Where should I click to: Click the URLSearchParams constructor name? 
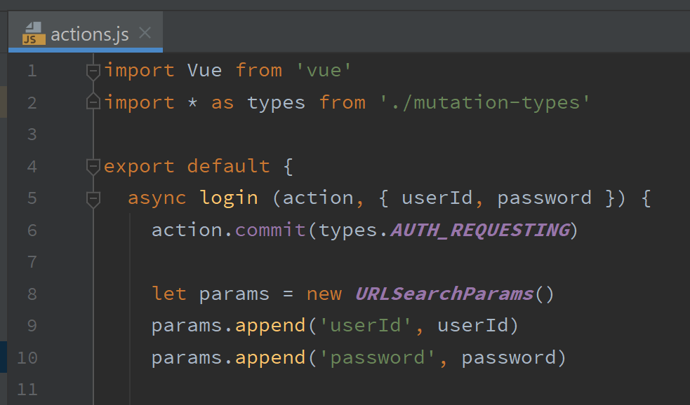point(444,294)
